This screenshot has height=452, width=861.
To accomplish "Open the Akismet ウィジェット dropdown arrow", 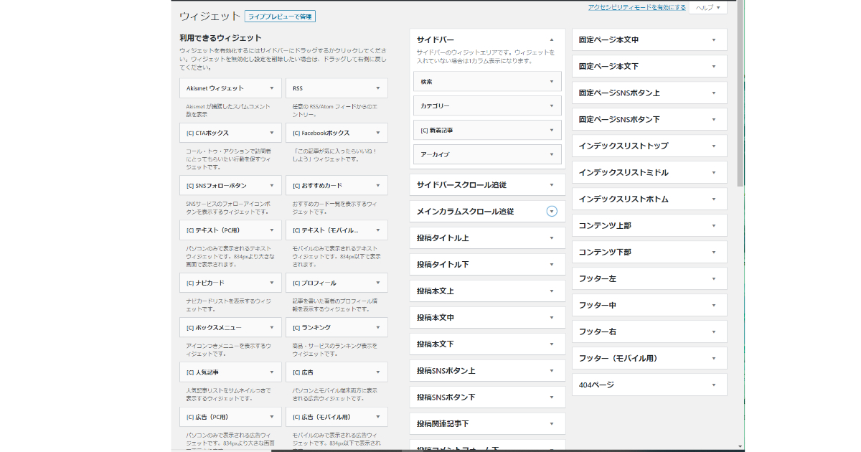I will [x=272, y=88].
